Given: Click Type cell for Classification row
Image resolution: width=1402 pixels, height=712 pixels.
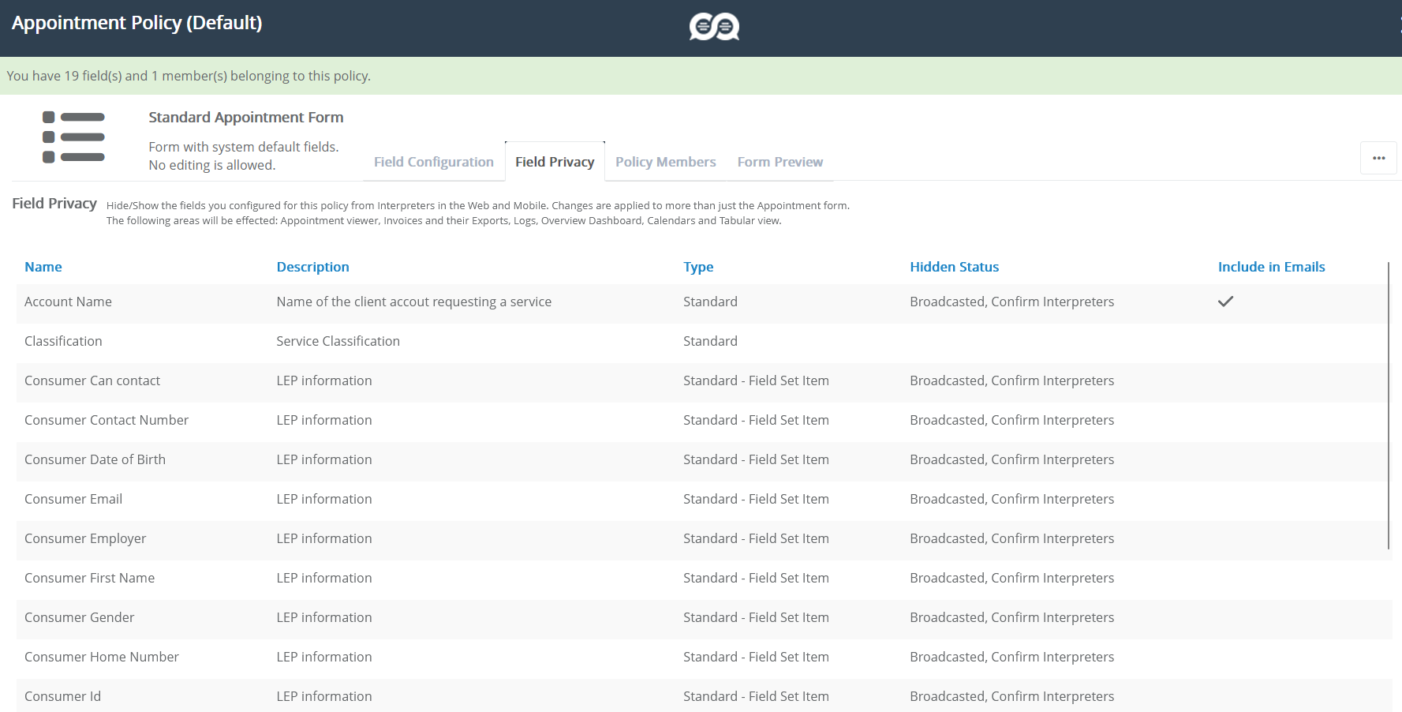Looking at the screenshot, I should pyautogui.click(x=710, y=341).
